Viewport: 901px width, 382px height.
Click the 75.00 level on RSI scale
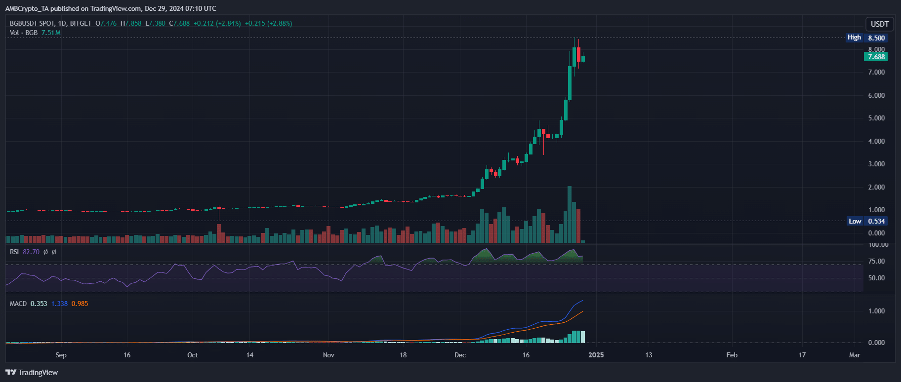[x=876, y=261]
